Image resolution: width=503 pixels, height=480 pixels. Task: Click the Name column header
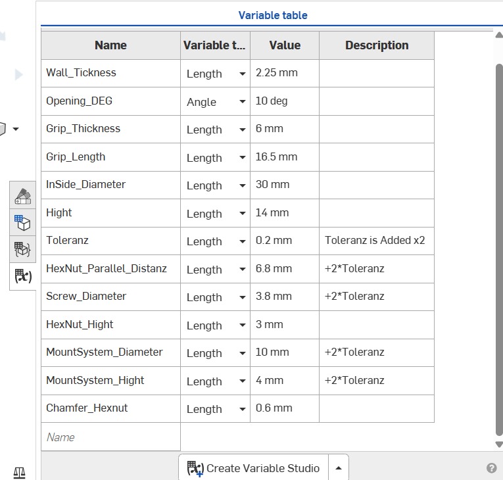pos(110,45)
